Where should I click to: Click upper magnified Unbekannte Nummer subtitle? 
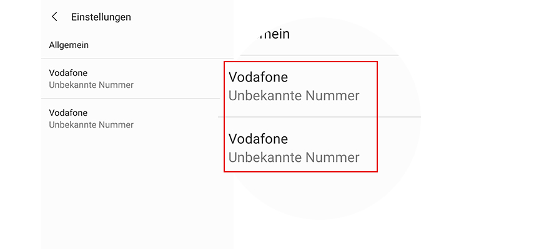click(x=294, y=96)
